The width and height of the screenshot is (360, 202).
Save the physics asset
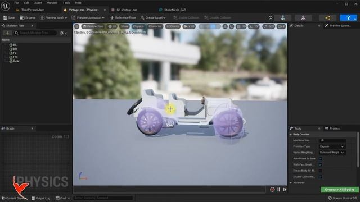[9, 17]
